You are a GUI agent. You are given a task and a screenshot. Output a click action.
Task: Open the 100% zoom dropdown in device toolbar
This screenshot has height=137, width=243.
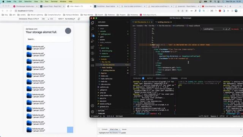click(61, 19)
